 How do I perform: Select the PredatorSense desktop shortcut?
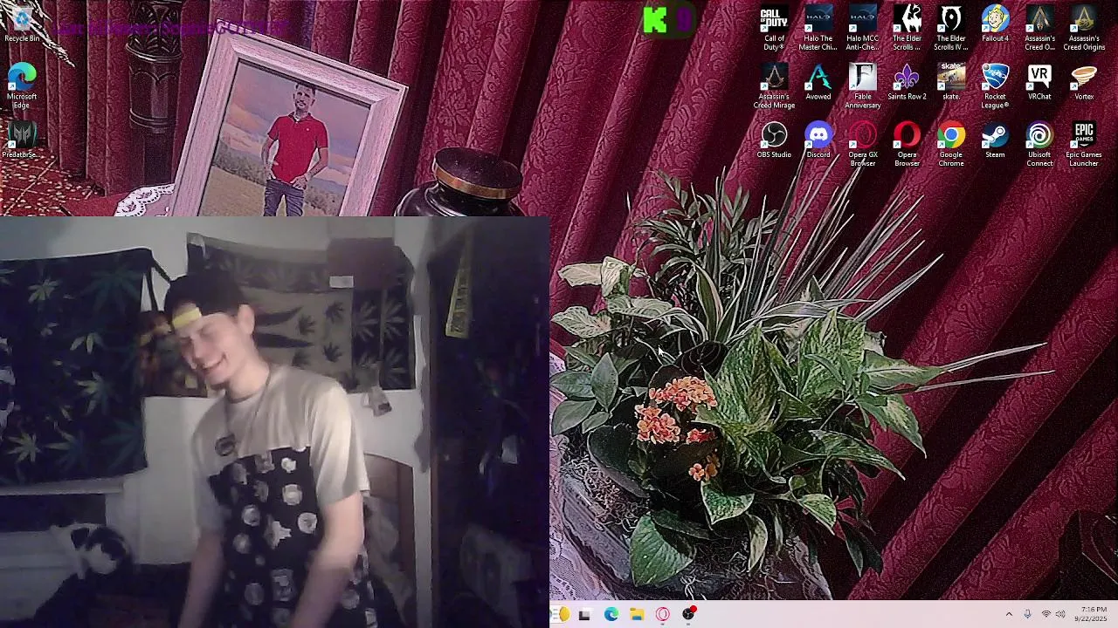(x=22, y=140)
